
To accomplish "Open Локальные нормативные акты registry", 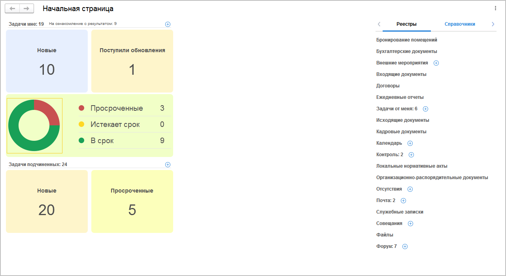I will (412, 166).
